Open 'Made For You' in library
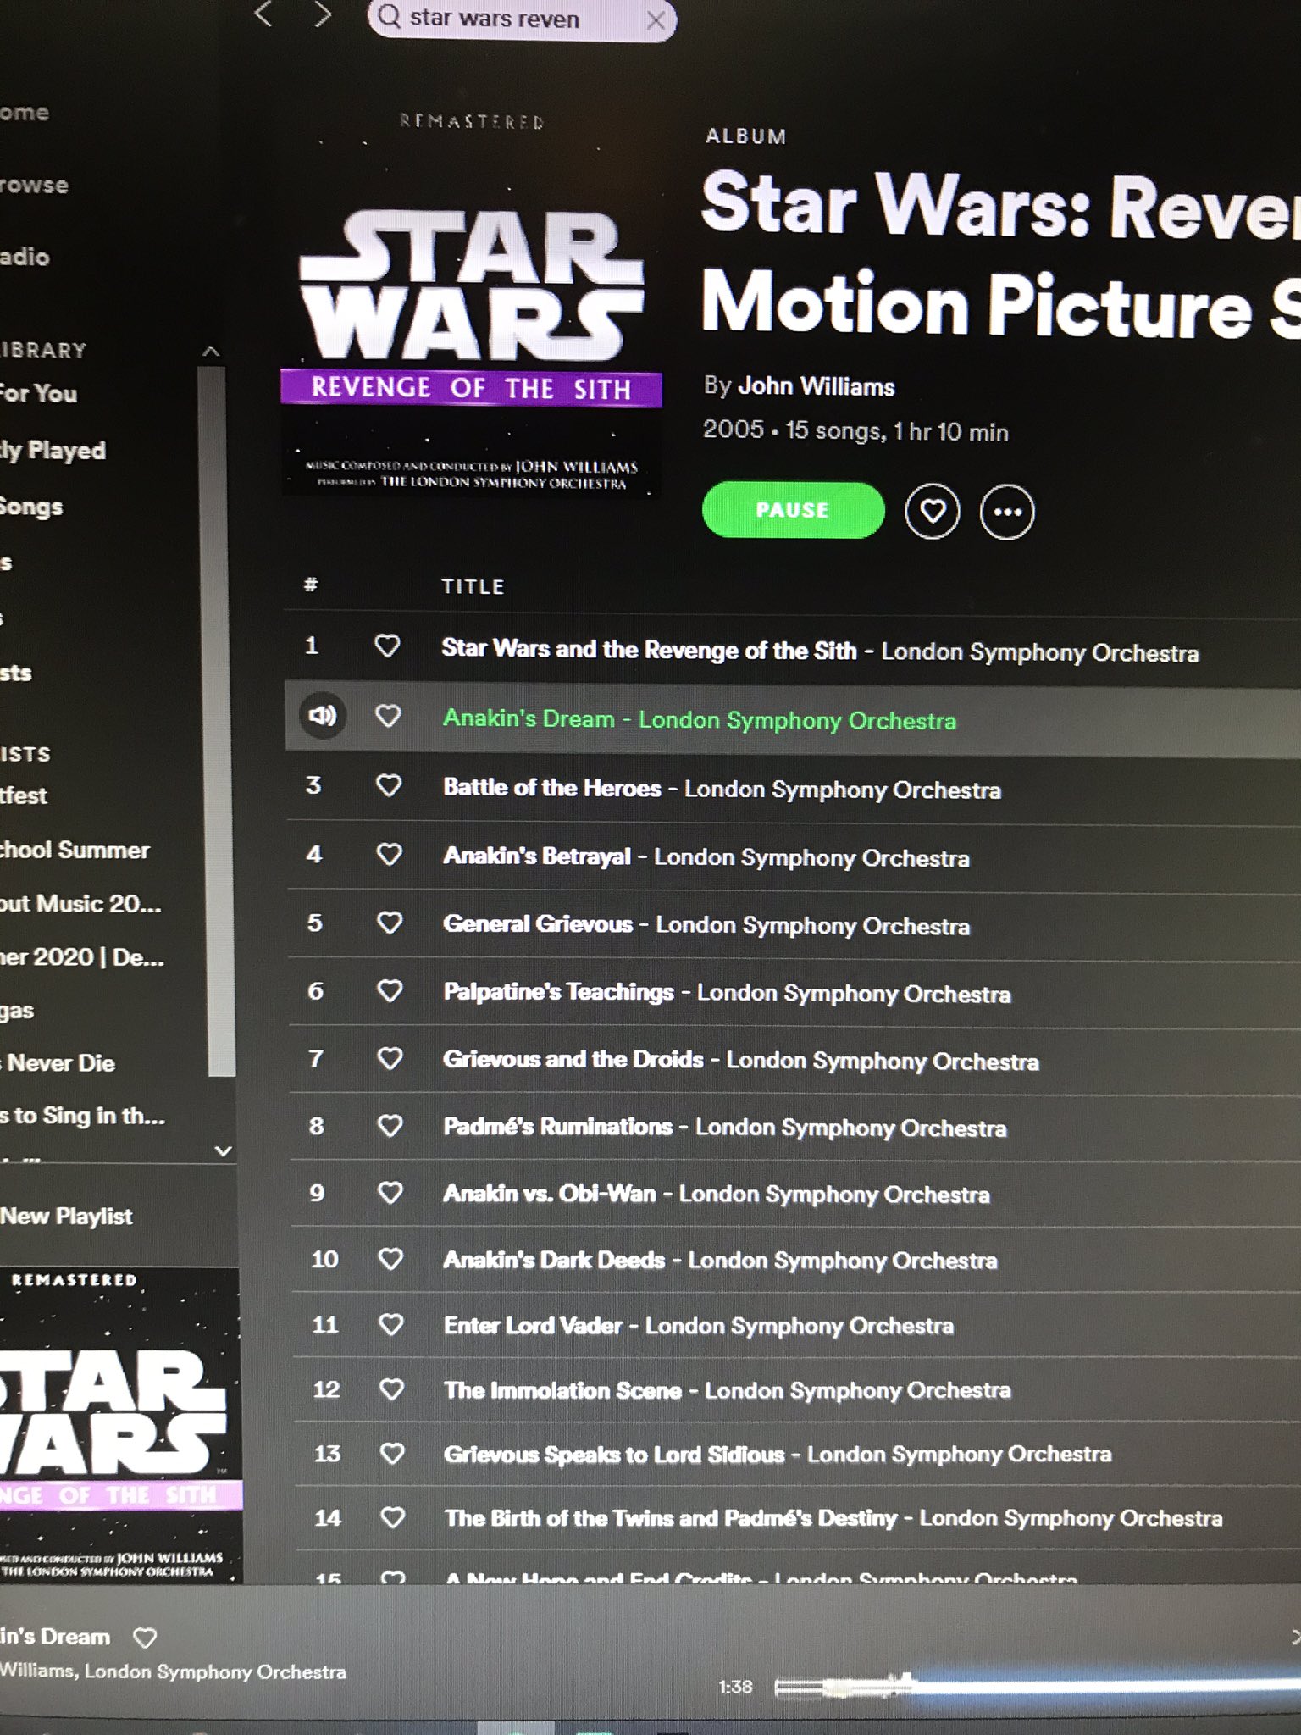The width and height of the screenshot is (1301, 1735). 38,393
